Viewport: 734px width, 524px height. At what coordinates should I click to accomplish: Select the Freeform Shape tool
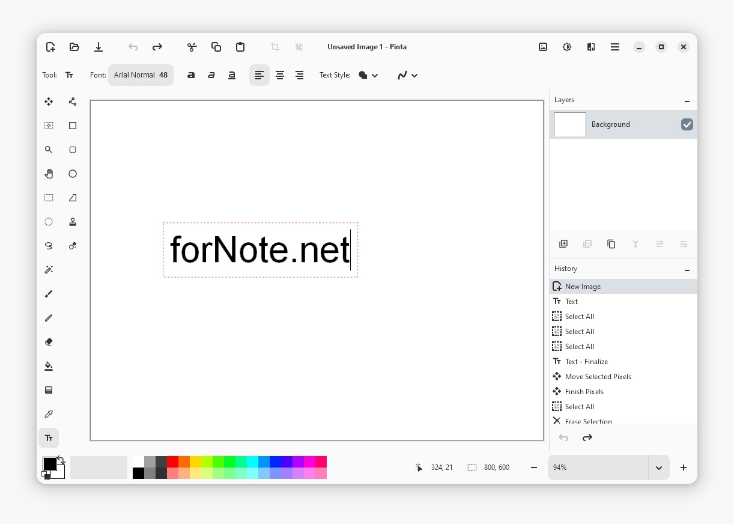tap(73, 198)
